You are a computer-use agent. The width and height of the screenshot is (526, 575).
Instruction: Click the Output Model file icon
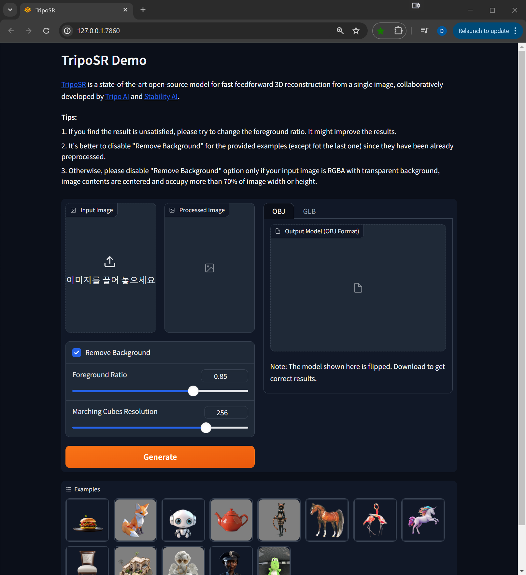[358, 287]
